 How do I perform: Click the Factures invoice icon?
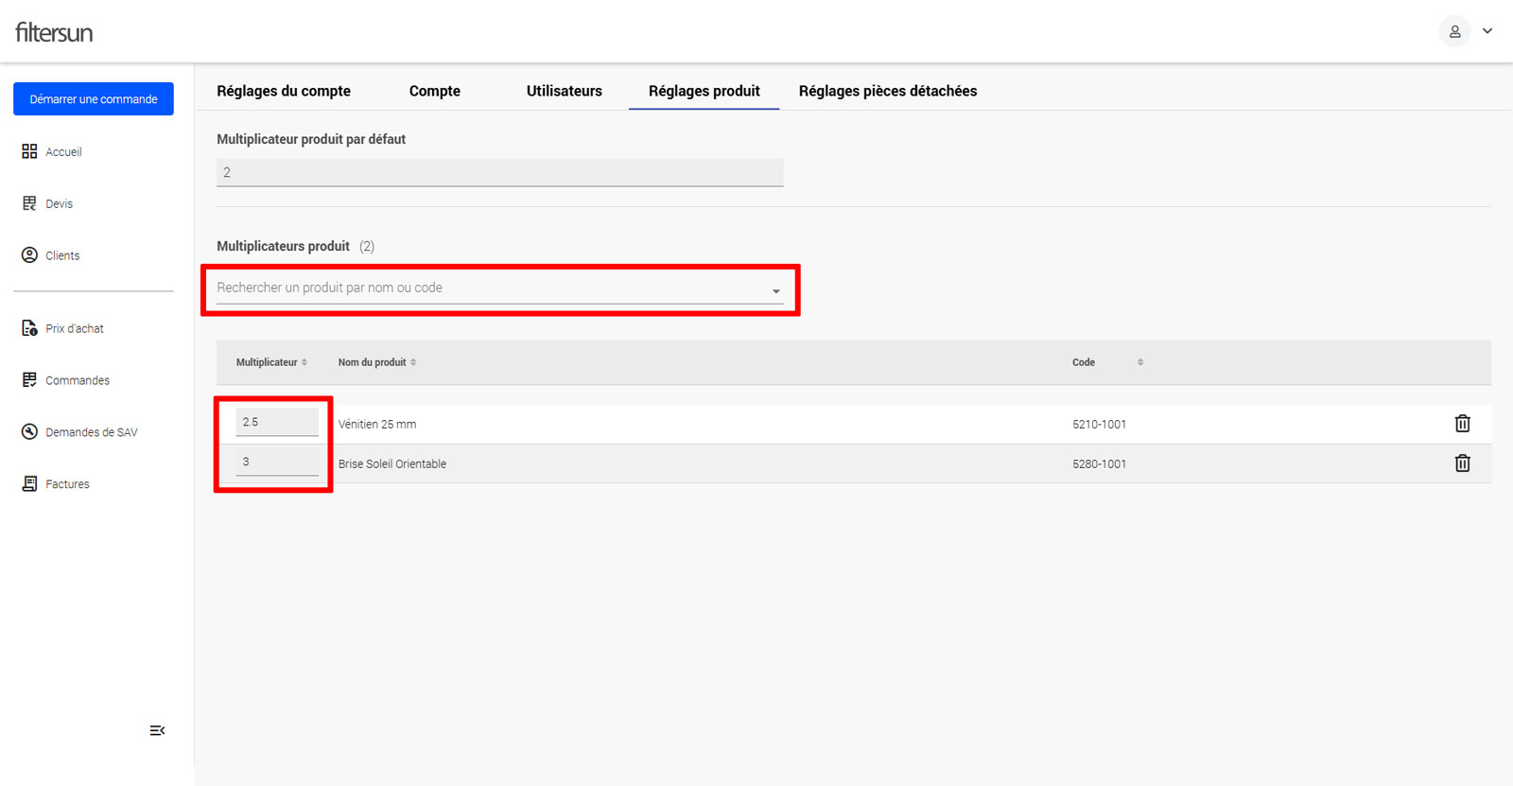(29, 483)
